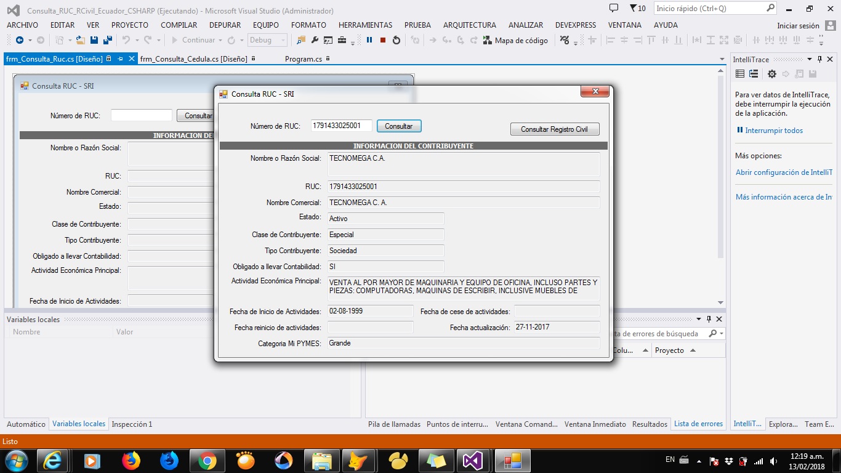Image resolution: width=841 pixels, height=473 pixels.
Task: Open document tabs overflow dropdown arrow
Action: 723,60
